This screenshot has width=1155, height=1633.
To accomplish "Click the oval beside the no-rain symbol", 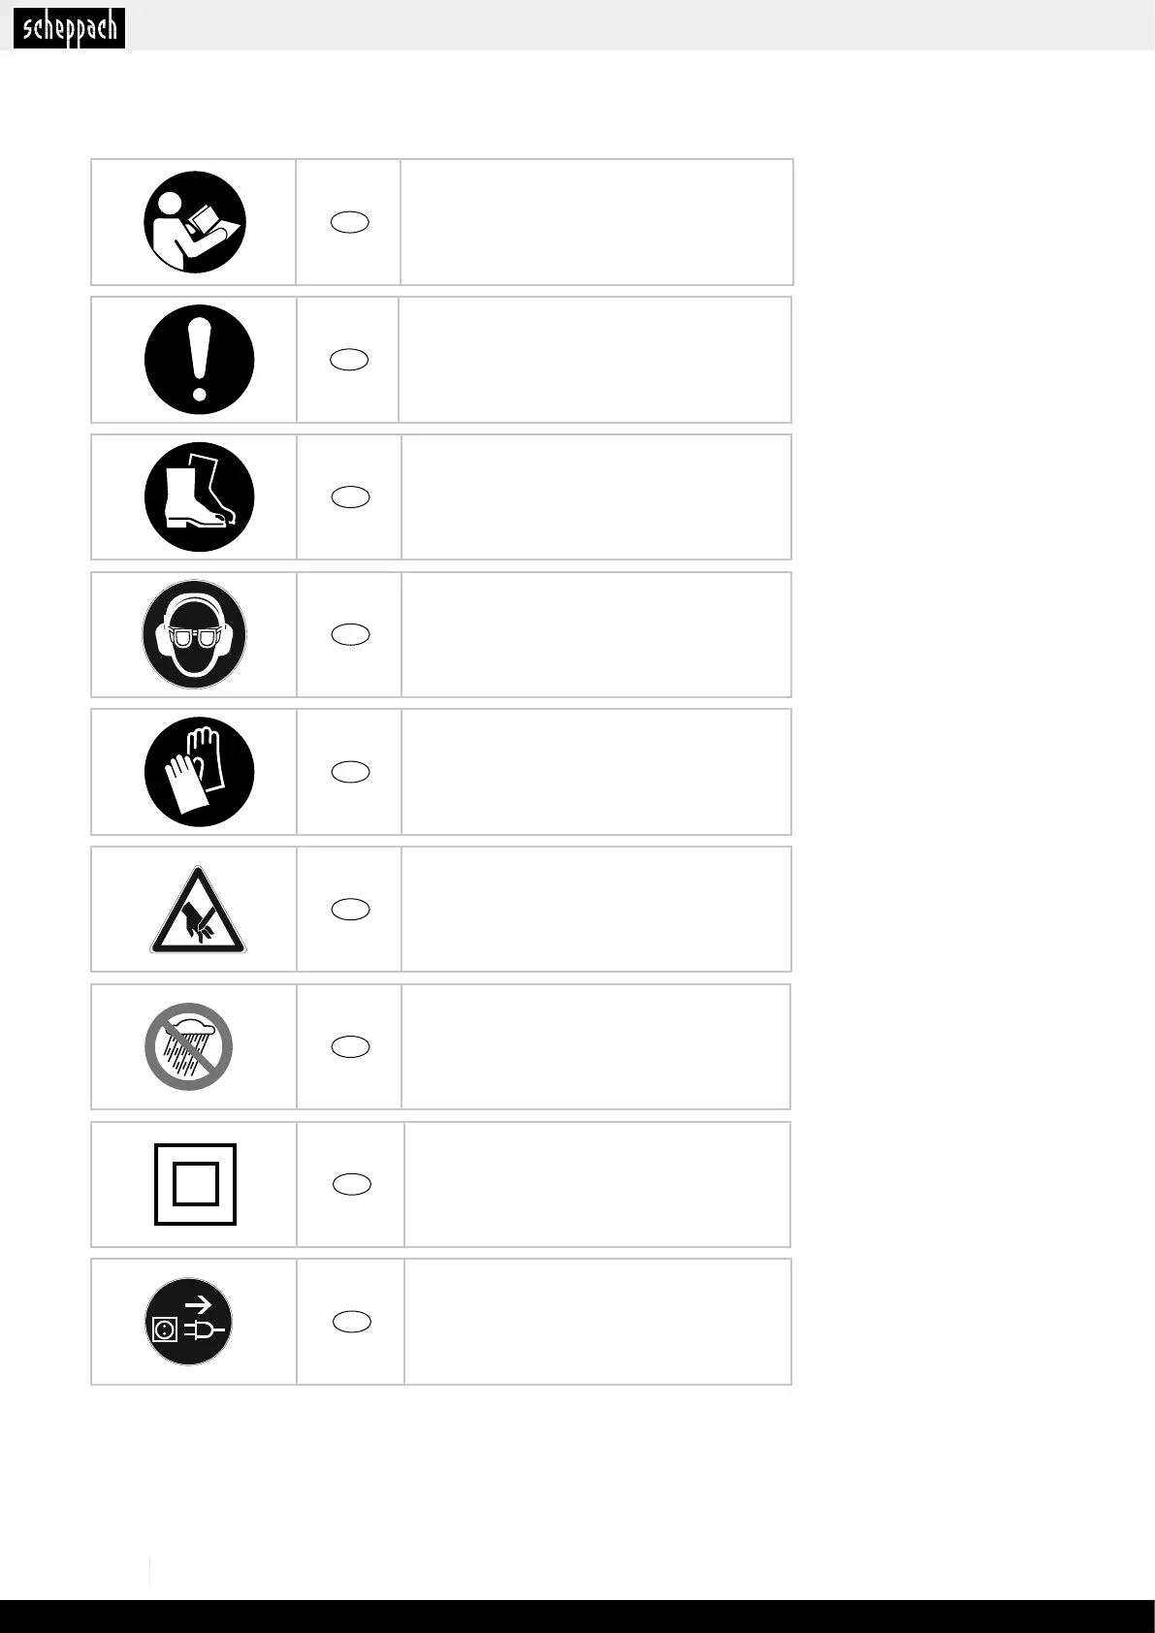I will pyautogui.click(x=351, y=1046).
